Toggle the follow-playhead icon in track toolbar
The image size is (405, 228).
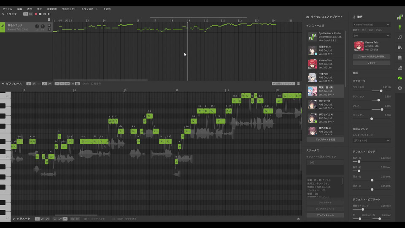click(26, 14)
